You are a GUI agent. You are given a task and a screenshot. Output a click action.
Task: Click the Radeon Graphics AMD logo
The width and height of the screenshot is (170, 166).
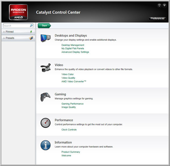[19, 12]
